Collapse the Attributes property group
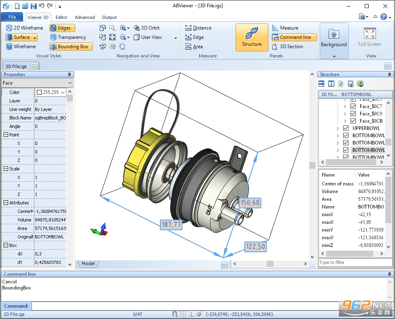Image resolution: width=395 pixels, height=319 pixels. 6,203
